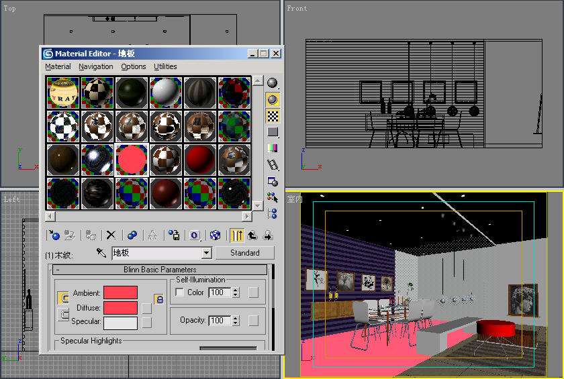Viewport: 564px width, 379px height.
Task: Click the Reset Map/Mtl (X) icon
Action: click(111, 235)
